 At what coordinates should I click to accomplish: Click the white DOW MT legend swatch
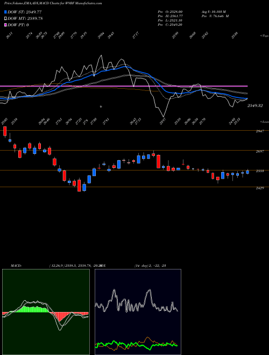pyautogui.click(x=5, y=19)
